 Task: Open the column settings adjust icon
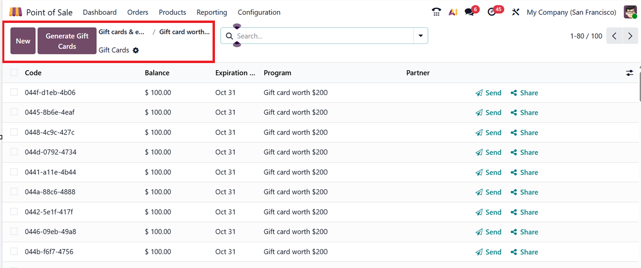(x=630, y=73)
